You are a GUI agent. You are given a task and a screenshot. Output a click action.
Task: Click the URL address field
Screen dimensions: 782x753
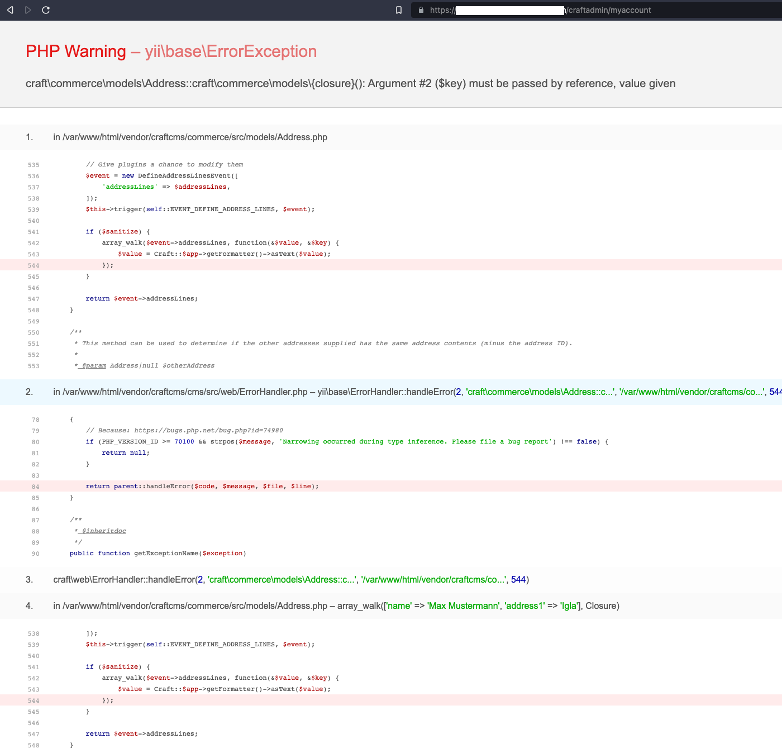click(x=597, y=10)
